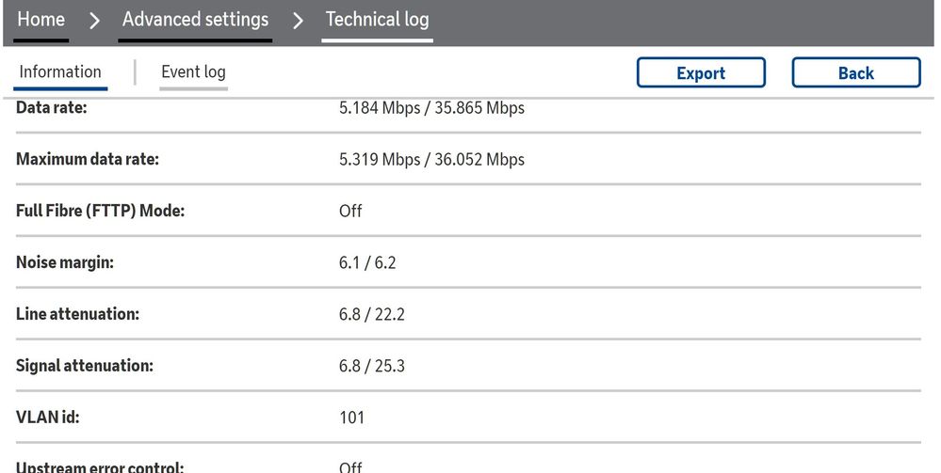This screenshot has height=473, width=941.
Task: Open the Advanced settings breadcrumb
Action: [x=195, y=20]
